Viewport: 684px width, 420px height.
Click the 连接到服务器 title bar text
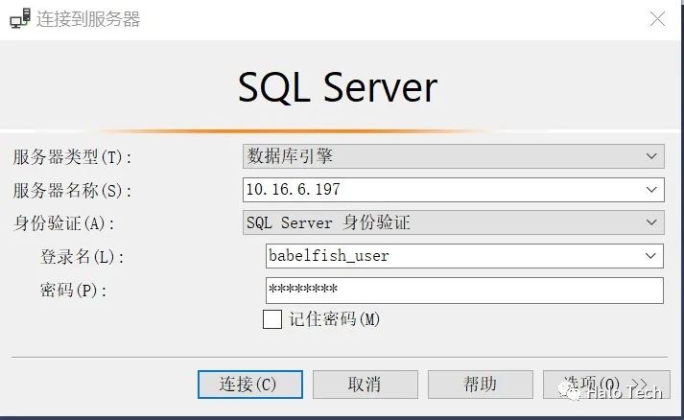pos(88,19)
